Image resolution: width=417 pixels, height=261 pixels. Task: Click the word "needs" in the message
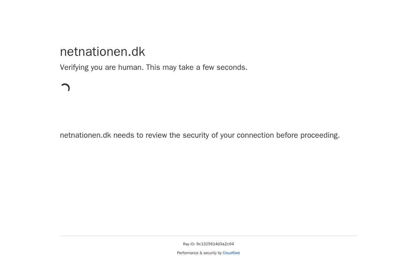(x=123, y=135)
